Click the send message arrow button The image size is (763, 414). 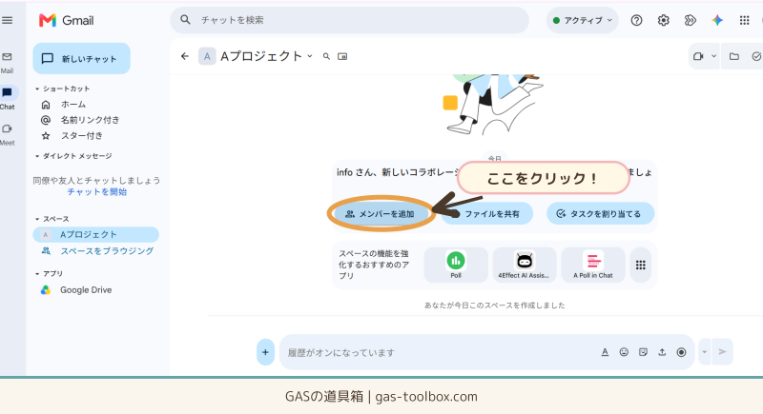(723, 352)
